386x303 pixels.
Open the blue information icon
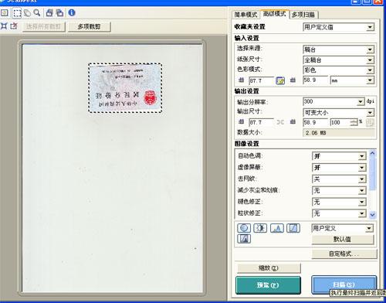point(72,12)
